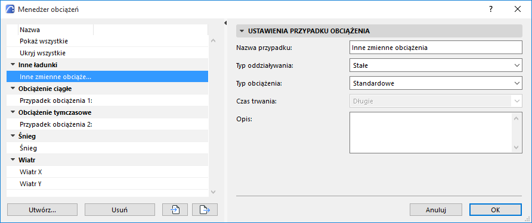This screenshot has height=223, width=532.
Task: Close the Menedżer obciążeń dialog
Action: pos(518,9)
